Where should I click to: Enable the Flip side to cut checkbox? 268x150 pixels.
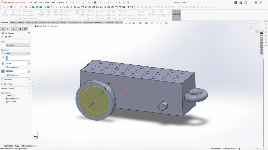7,67
